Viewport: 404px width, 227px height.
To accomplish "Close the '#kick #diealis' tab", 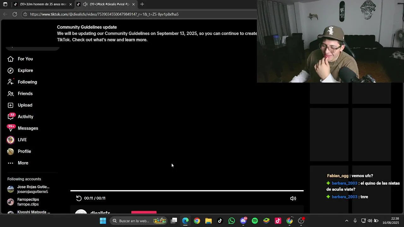I will (134, 4).
